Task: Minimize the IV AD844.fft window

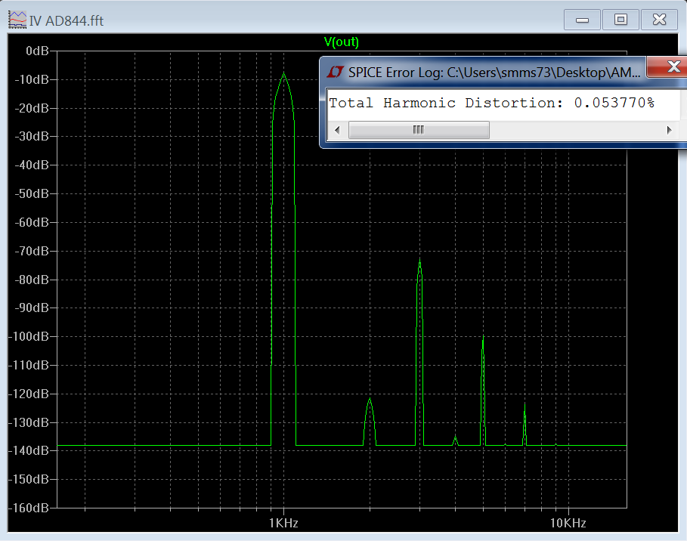Action: (x=582, y=20)
